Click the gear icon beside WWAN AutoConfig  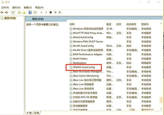[71, 67]
